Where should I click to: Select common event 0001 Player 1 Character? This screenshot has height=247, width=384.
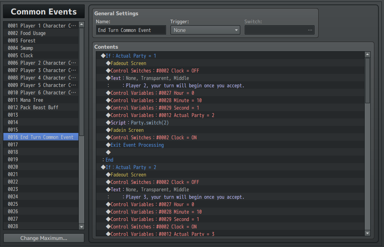coord(41,26)
